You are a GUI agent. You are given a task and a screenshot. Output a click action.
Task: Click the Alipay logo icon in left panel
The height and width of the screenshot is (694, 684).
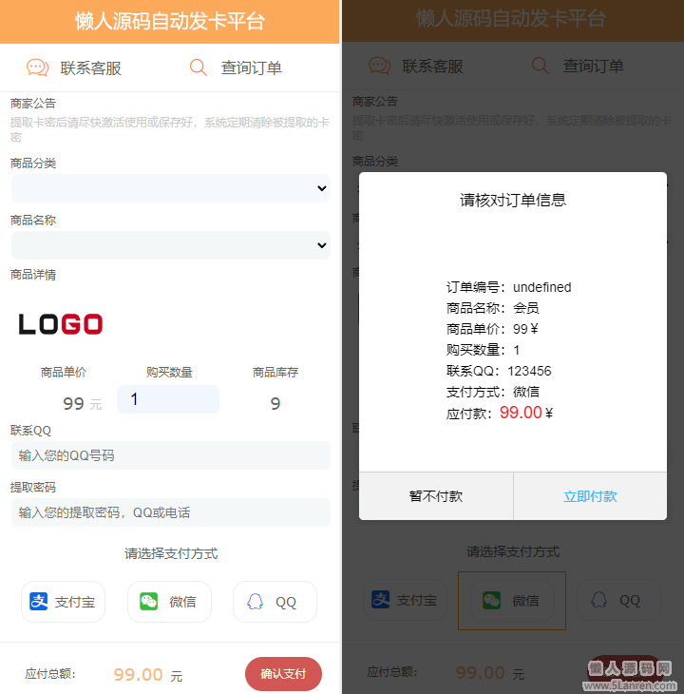point(38,602)
